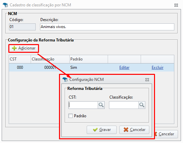Click the Código field showing 01

22,27
